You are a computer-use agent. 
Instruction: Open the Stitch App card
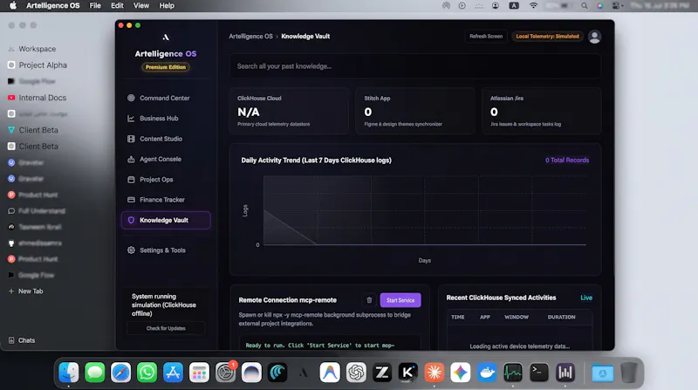point(415,111)
